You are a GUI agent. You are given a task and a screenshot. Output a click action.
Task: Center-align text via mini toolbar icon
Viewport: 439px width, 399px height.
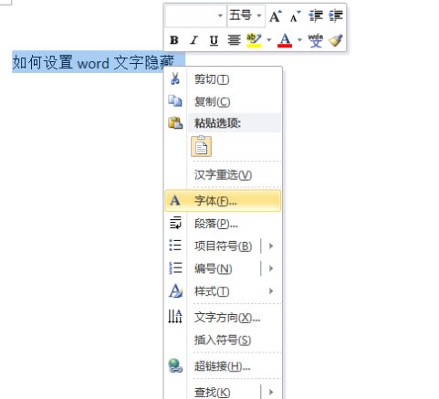(234, 40)
